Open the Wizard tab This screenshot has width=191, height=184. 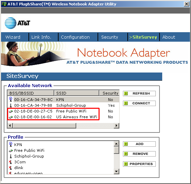click(x=13, y=37)
